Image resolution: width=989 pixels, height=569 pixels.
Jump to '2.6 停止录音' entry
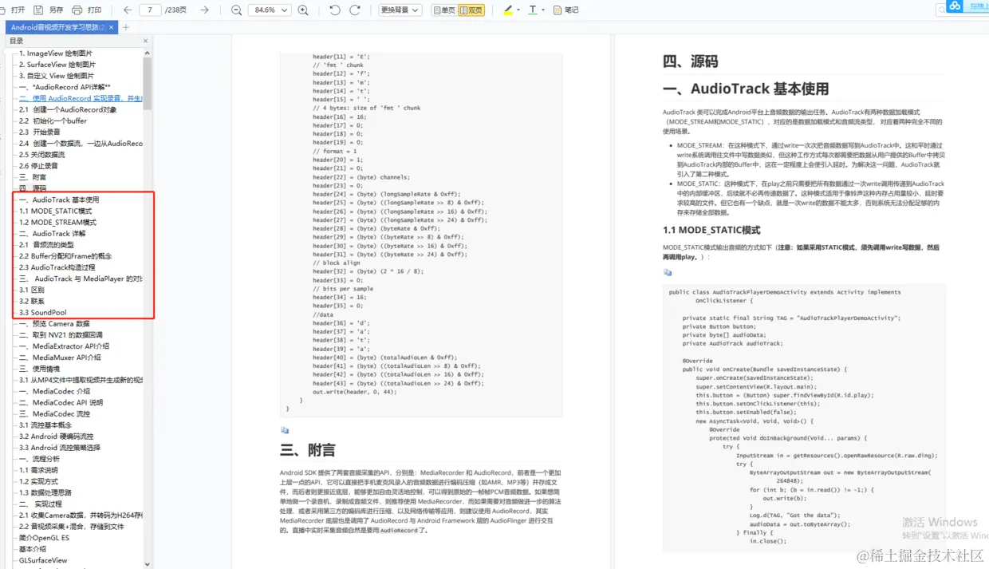point(38,165)
